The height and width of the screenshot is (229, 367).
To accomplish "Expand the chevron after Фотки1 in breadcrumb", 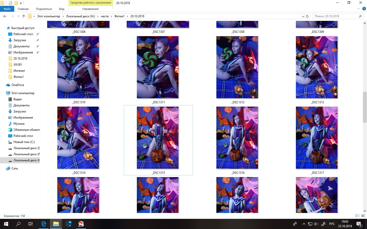I will (x=127, y=16).
